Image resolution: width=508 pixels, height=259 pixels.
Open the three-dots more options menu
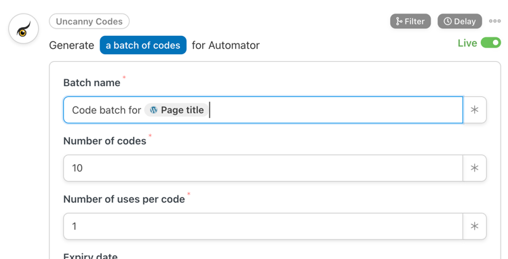coord(494,21)
